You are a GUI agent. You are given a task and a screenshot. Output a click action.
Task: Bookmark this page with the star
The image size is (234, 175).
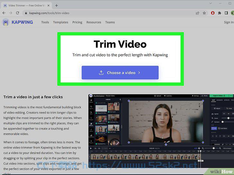[204, 13]
